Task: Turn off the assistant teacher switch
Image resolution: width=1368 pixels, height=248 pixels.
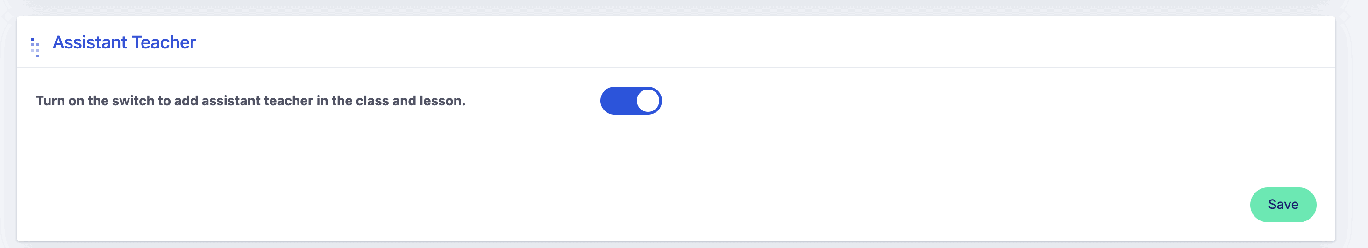Action: pyautogui.click(x=630, y=101)
